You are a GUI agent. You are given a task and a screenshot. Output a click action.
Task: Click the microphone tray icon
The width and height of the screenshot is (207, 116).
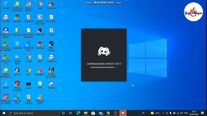pyautogui.click(x=170, y=113)
